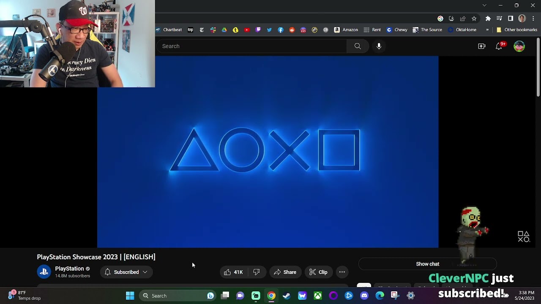Open Xbox app from taskbar
The width and height of the screenshot is (541, 304).
(x=318, y=296)
